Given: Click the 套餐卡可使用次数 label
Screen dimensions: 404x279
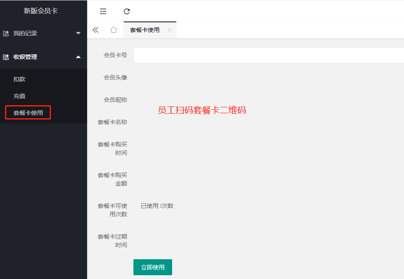Looking at the screenshot, I should 112,210.
